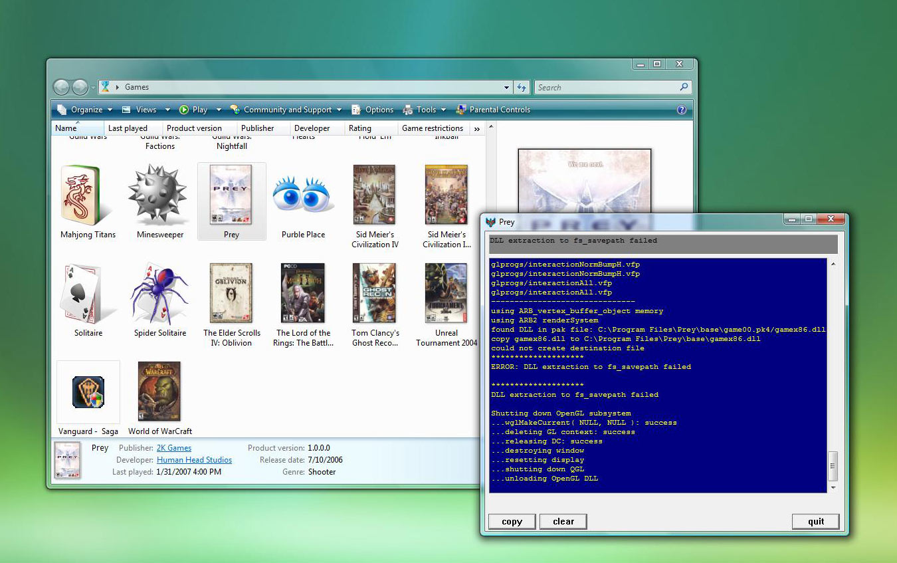The width and height of the screenshot is (897, 563).
Task: Click the Prey window title icon
Action: point(490,222)
